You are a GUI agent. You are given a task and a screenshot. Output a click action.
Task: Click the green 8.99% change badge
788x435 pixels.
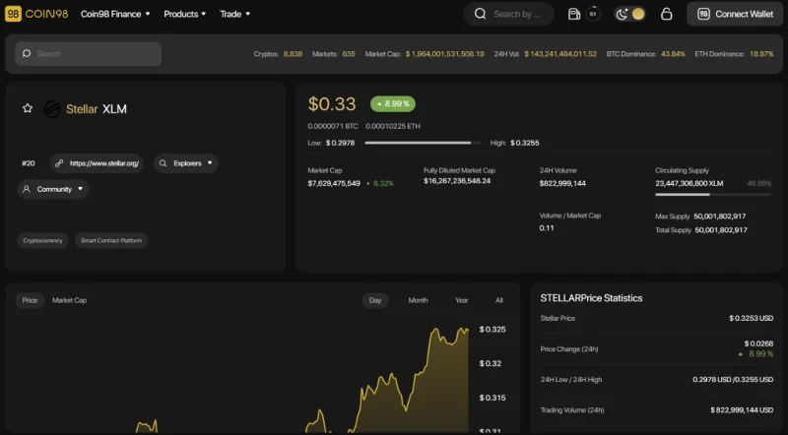[393, 104]
